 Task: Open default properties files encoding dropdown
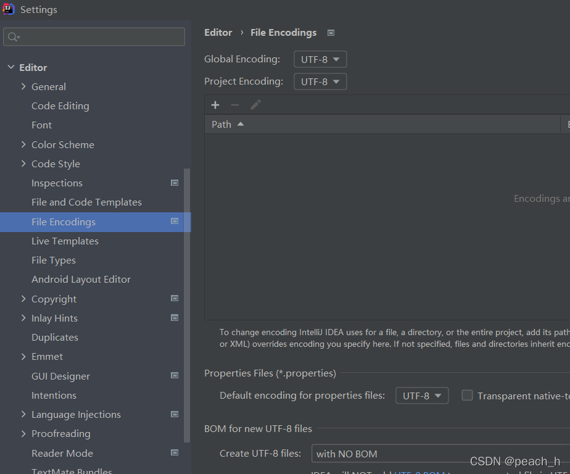pos(421,396)
